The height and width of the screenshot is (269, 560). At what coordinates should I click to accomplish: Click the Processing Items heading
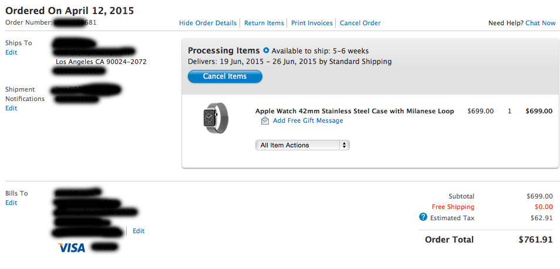(224, 51)
